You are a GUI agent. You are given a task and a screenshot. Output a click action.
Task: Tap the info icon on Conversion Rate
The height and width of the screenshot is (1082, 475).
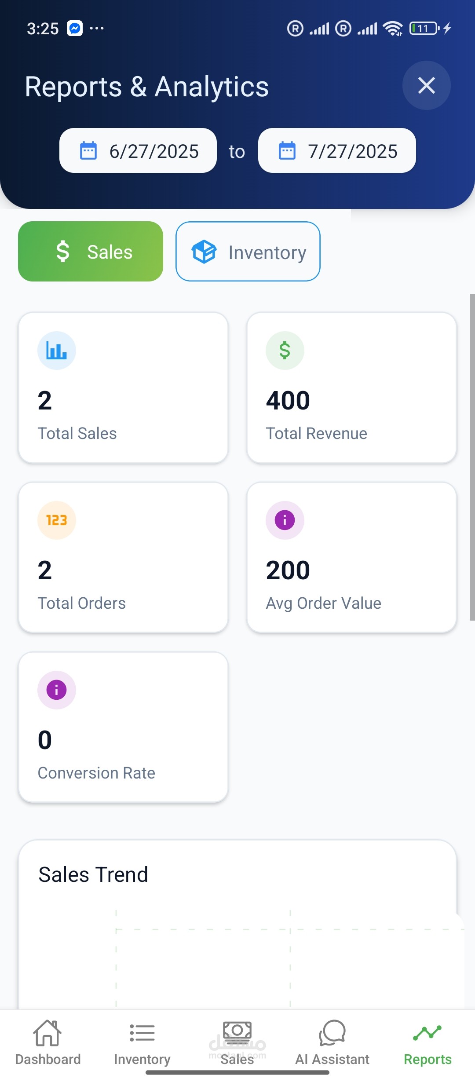57,690
